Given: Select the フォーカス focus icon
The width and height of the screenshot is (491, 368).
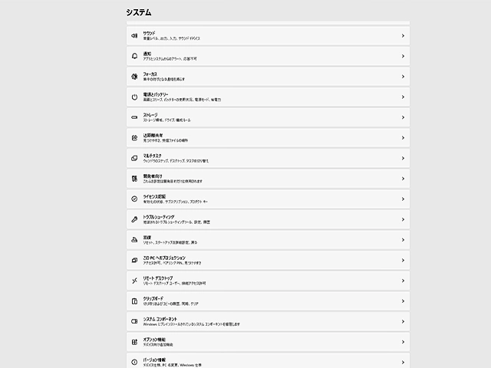Looking at the screenshot, I should point(134,77).
